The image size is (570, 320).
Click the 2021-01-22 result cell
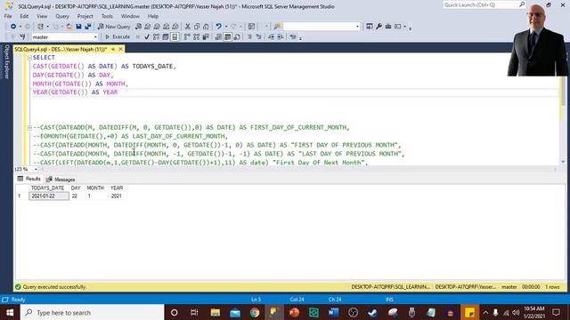pyautogui.click(x=49, y=196)
